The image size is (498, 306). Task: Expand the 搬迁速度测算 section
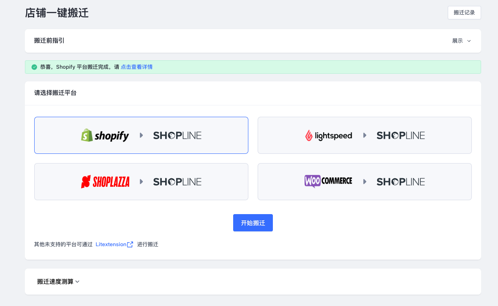58,281
